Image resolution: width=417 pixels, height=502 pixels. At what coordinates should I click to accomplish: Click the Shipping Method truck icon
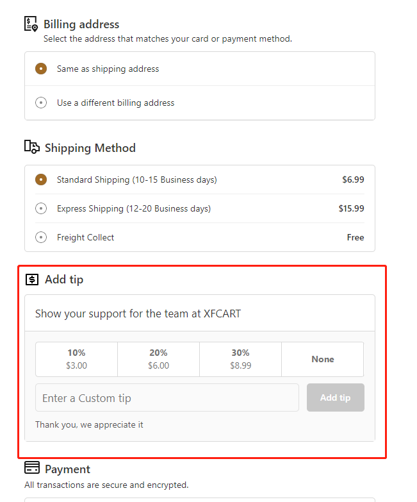(32, 147)
